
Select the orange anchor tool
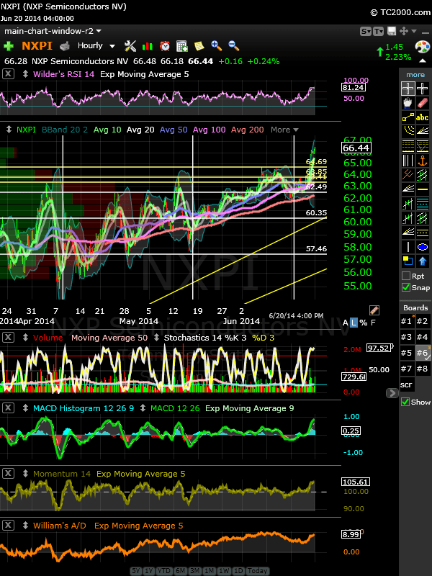click(423, 161)
